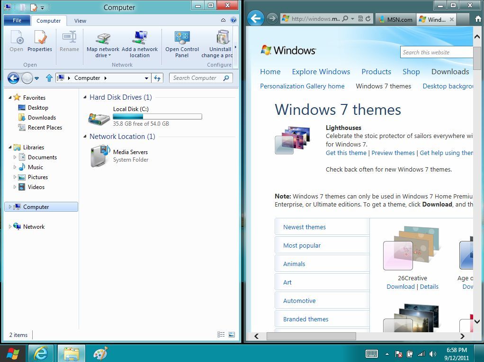The height and width of the screenshot is (362, 484).
Task: Open Most popular themes category
Action: point(322,245)
